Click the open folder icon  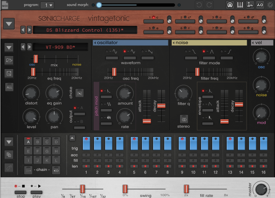pos(9,60)
